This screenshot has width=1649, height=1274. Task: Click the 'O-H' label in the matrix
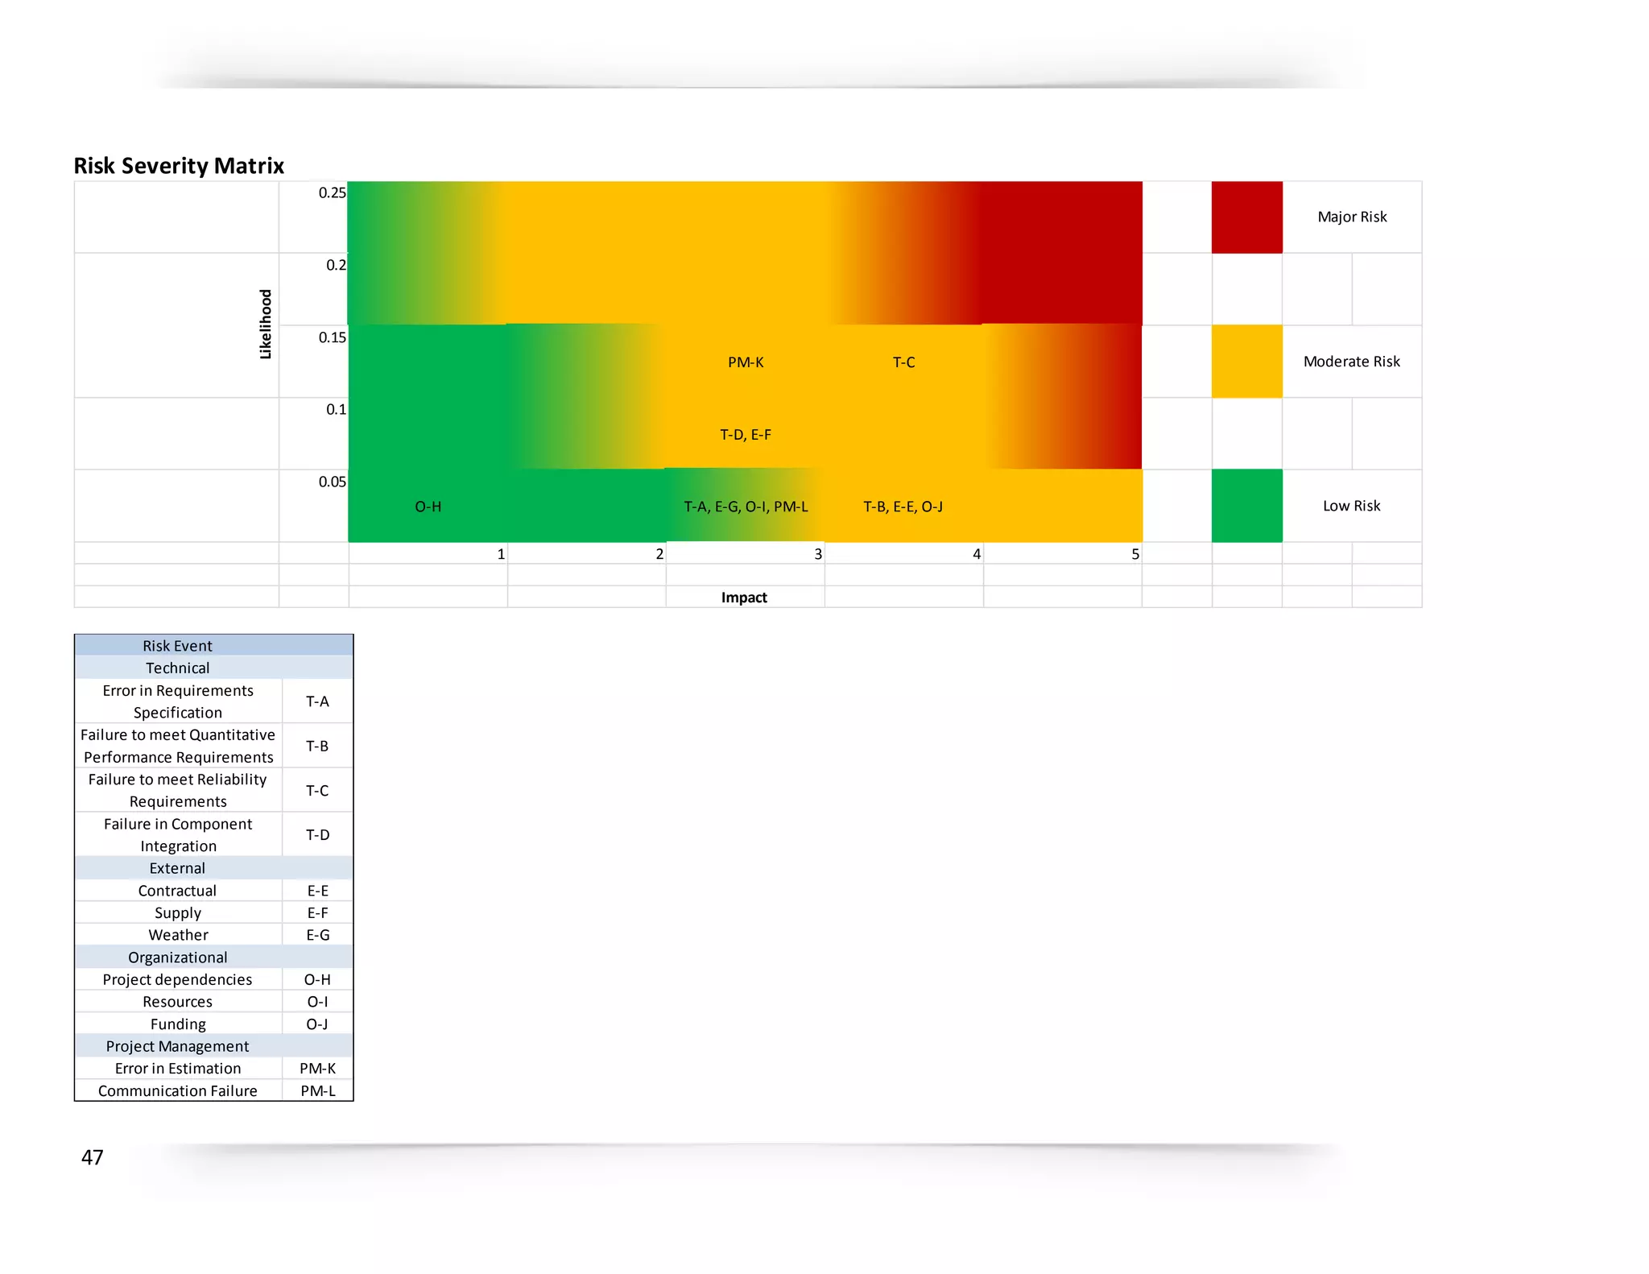428,507
